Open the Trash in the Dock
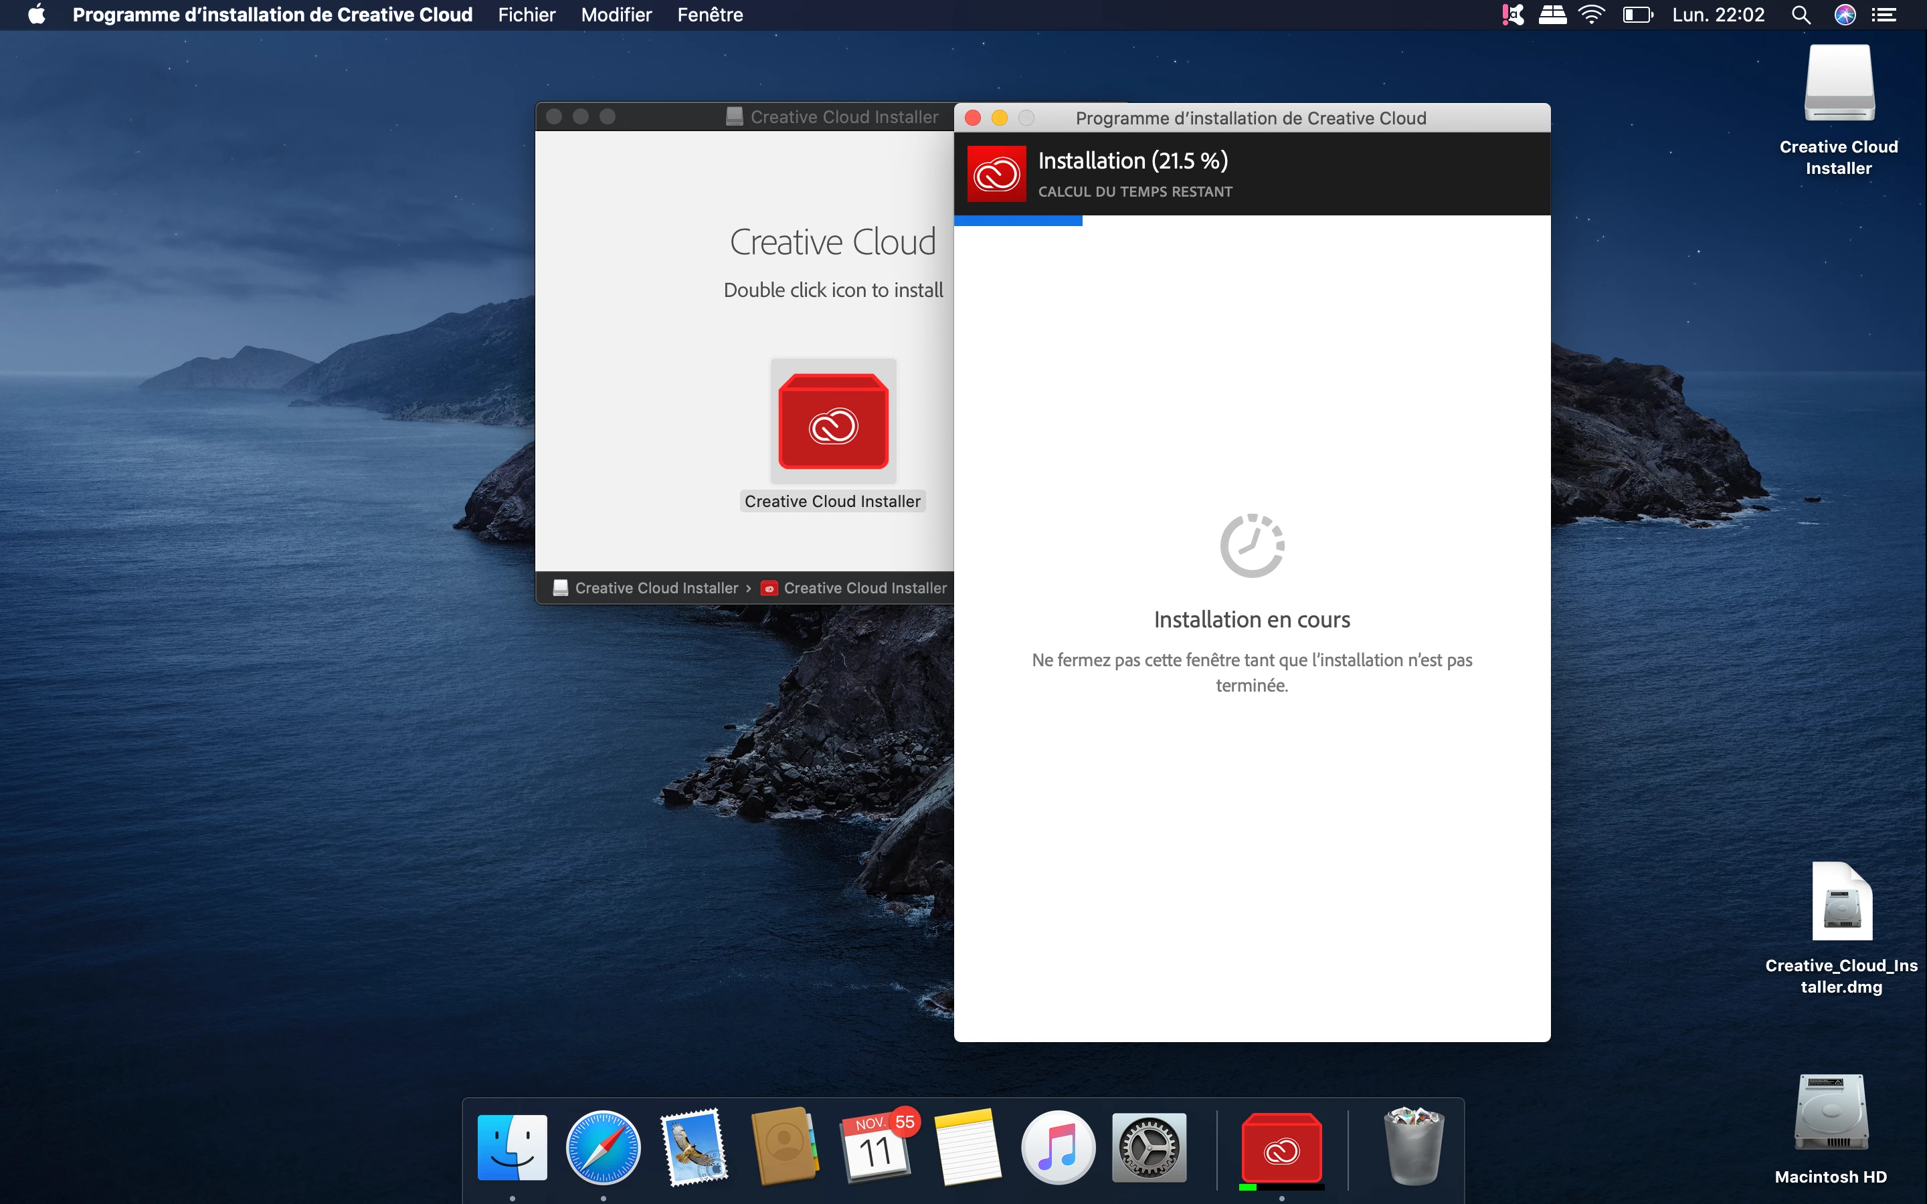Viewport: 1927px width, 1204px height. [x=1413, y=1147]
